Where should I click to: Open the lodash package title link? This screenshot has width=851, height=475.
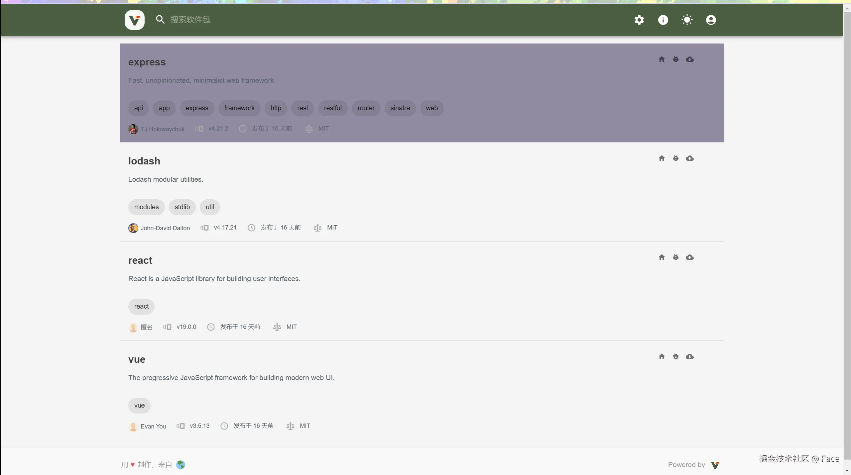pos(144,161)
